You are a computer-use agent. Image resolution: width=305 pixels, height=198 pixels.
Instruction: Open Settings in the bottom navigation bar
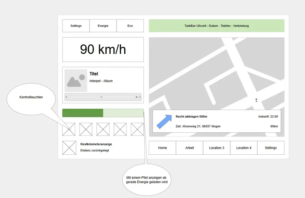(271, 148)
